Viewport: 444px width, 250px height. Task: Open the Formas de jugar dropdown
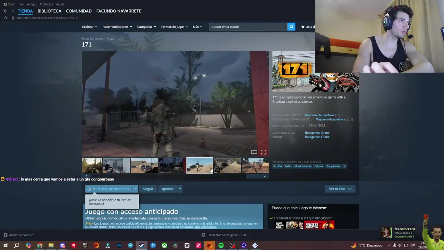tap(174, 27)
